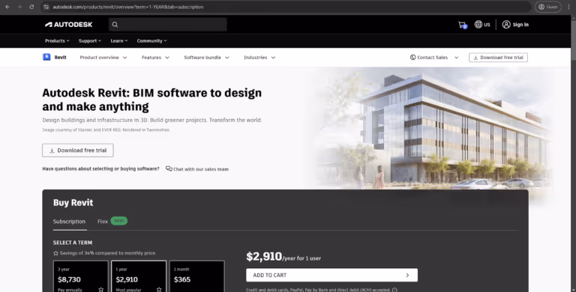Click the hero Download free trial button
Viewport: 576px width, 292px height.
click(x=78, y=150)
